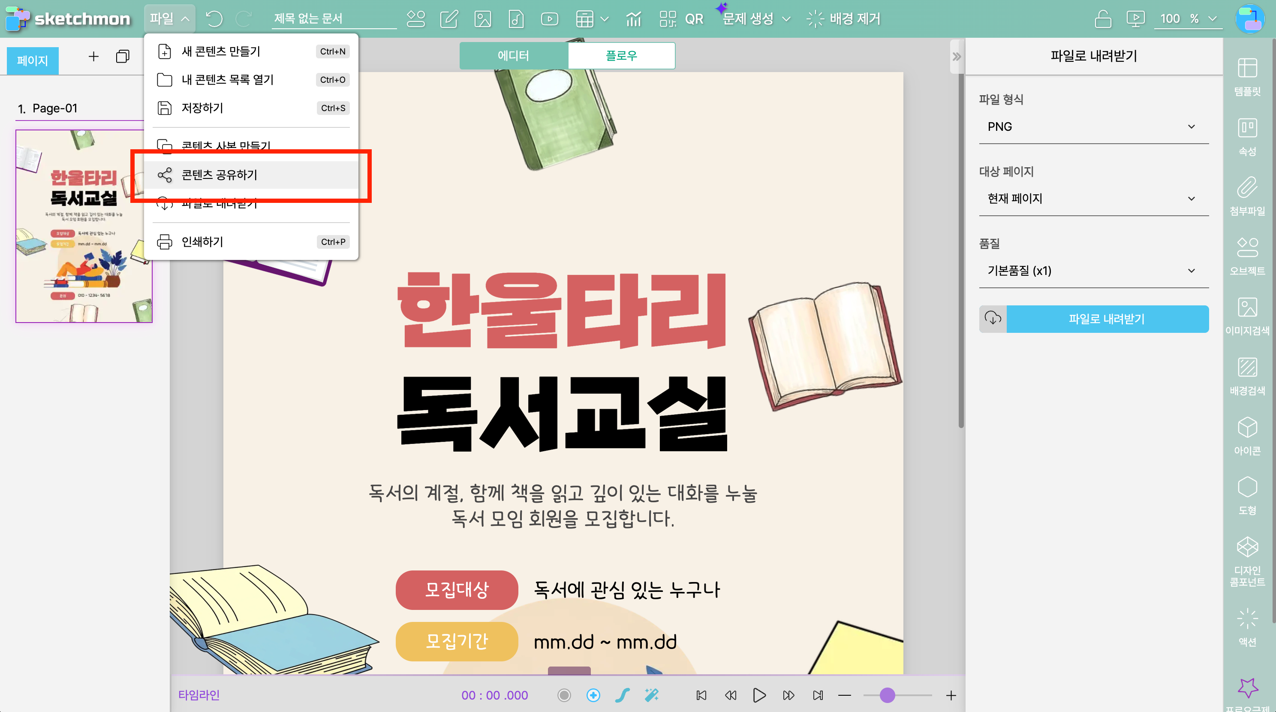Select the Page-01 thumbnail
The width and height of the screenshot is (1276, 712).
[x=84, y=226]
